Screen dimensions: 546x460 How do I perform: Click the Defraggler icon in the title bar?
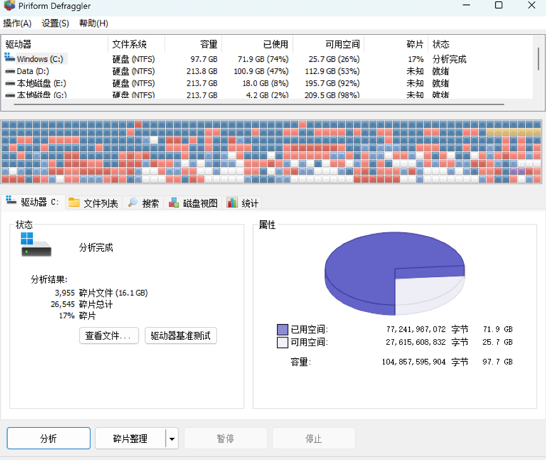pos(9,6)
